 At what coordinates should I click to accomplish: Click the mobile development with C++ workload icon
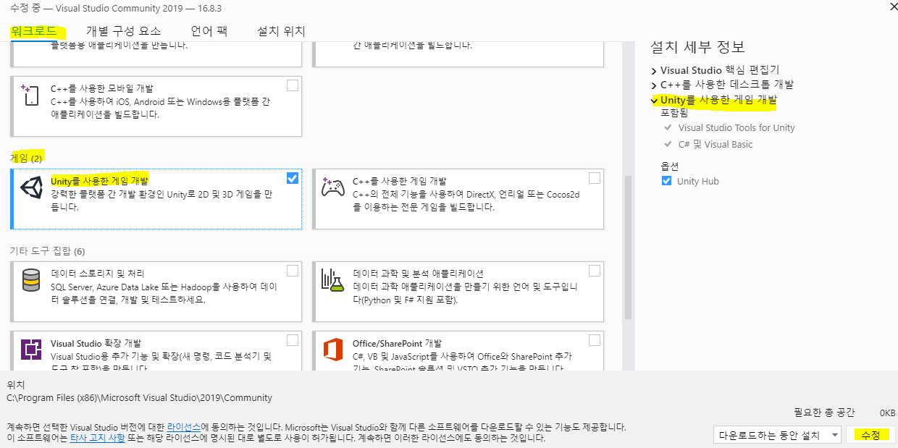pos(31,95)
